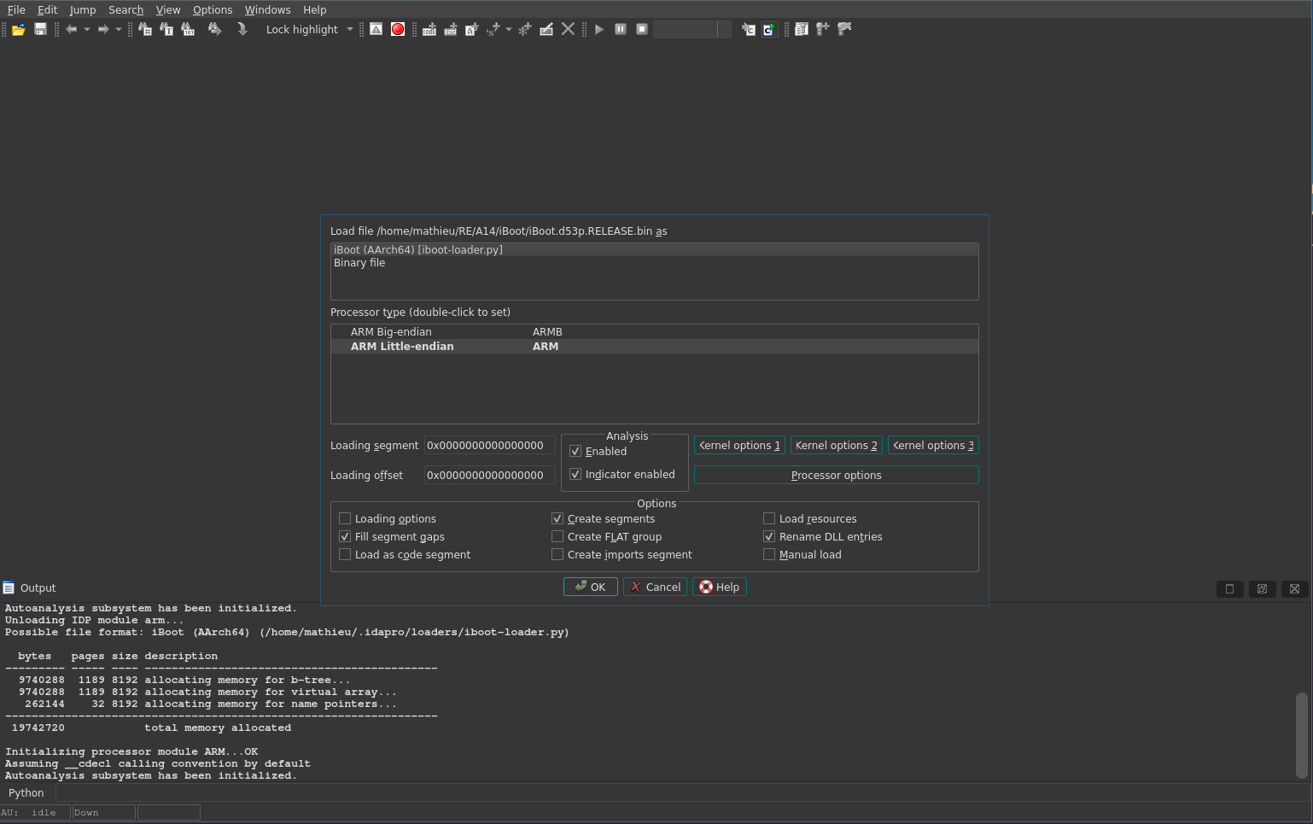This screenshot has width=1313, height=824.
Task: Click the binoculars with 101 binary search icon
Action: coord(188,29)
